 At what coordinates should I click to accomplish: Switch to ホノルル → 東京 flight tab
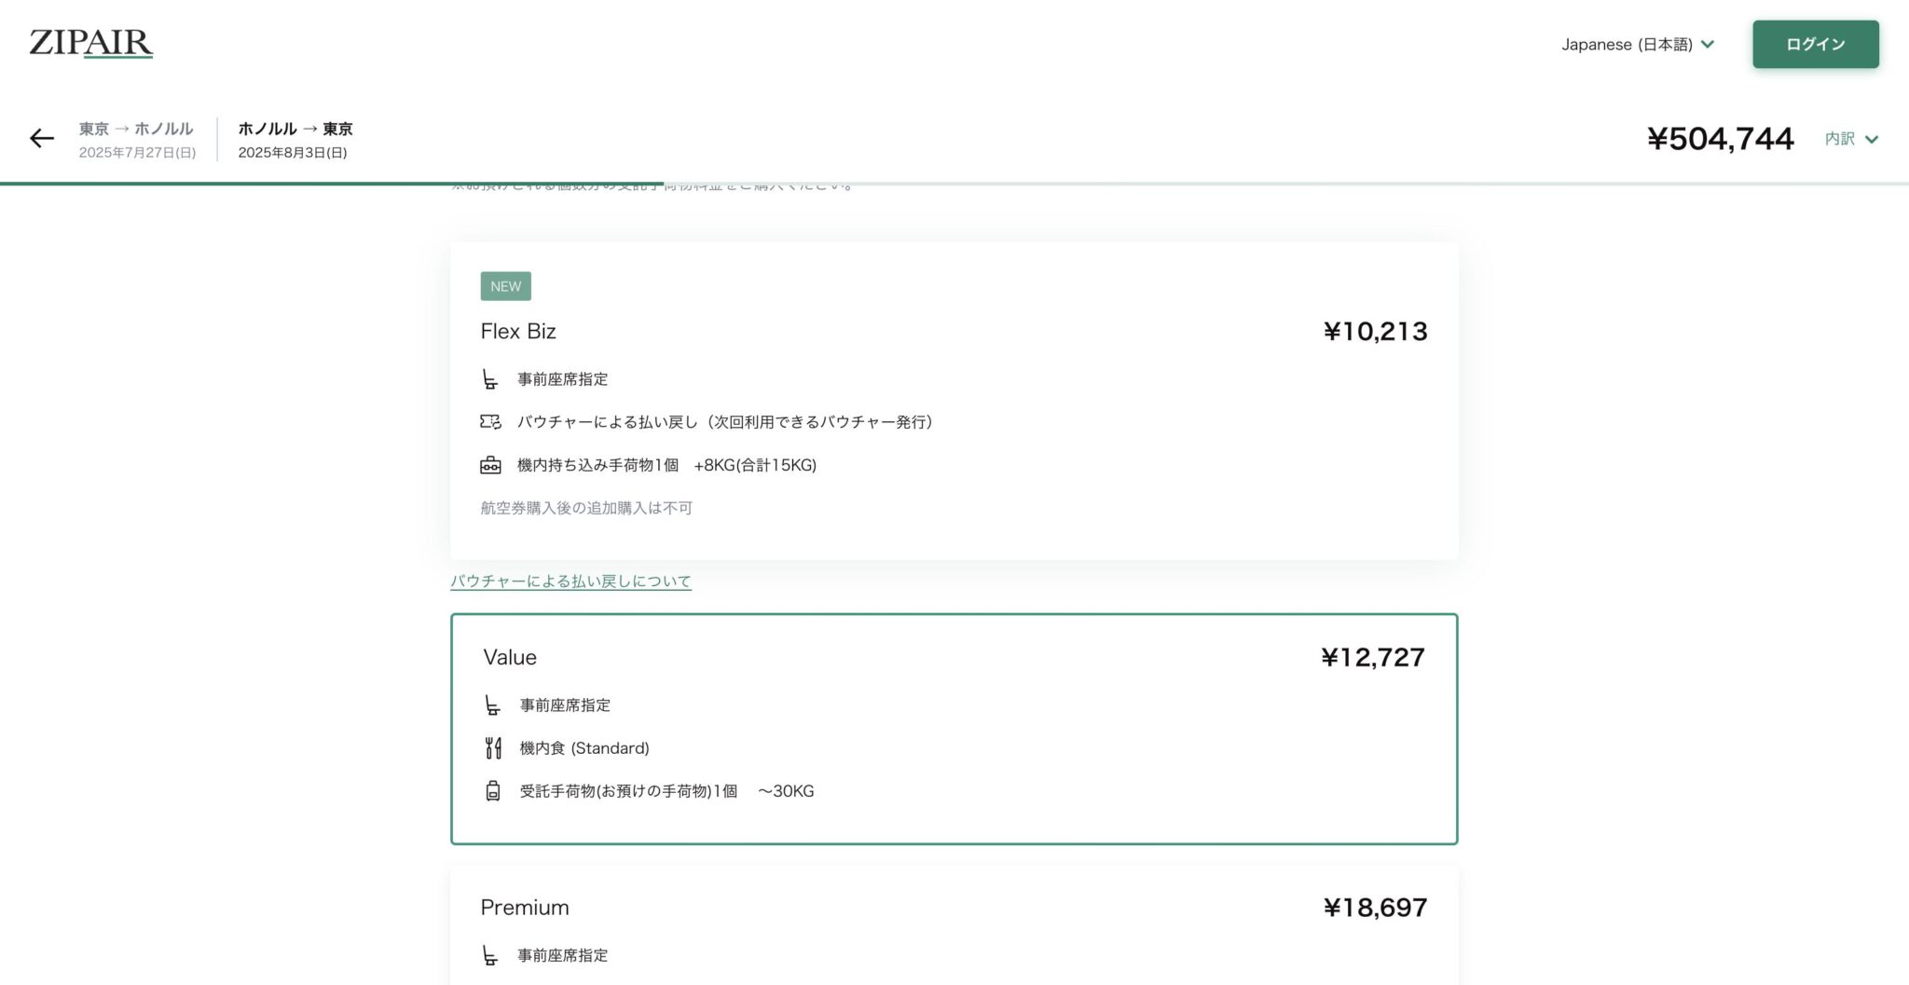pos(295,139)
